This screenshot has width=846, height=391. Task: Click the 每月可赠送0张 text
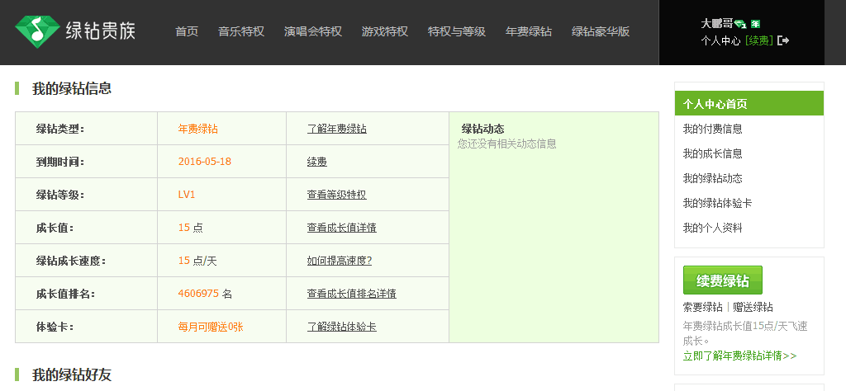(211, 327)
